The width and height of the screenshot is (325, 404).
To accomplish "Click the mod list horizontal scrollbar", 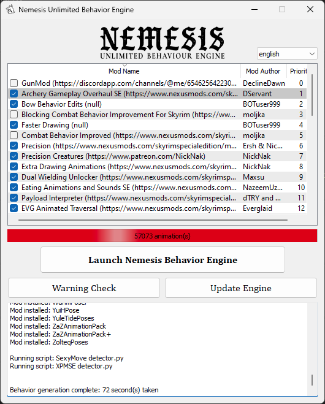I will (153, 220).
